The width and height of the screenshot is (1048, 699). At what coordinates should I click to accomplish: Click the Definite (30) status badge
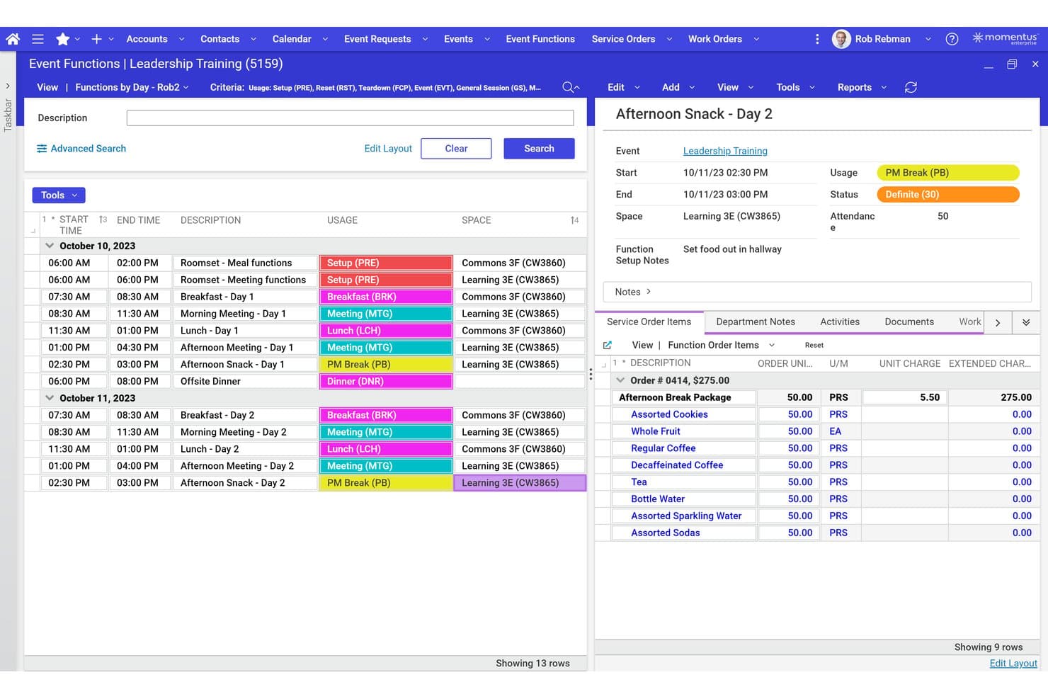tap(948, 194)
